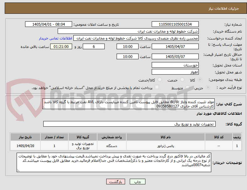The width and height of the screenshot is (247, 190).
Task: Click the need date cell 1405/04/20
Action: click(x=25, y=146)
